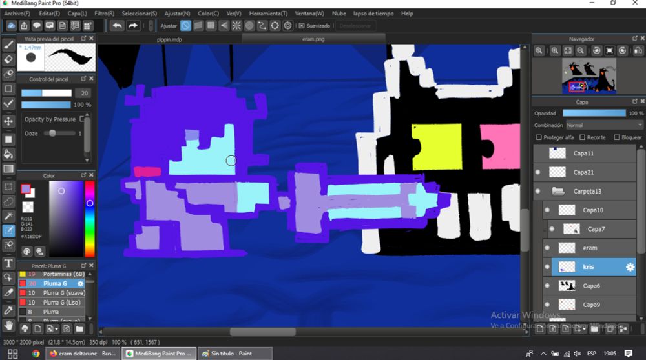Hide the Capa21 layer
The image size is (646, 360).
pos(537,172)
